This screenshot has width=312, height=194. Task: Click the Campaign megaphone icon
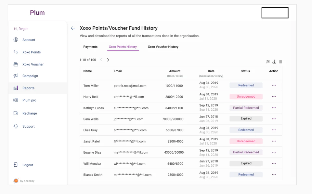16,76
